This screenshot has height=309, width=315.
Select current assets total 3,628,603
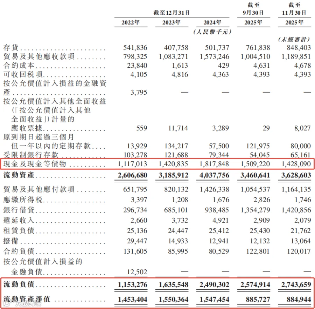[296, 175]
